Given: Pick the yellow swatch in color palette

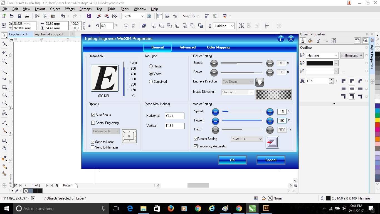Looking at the screenshot, I should [377, 120].
